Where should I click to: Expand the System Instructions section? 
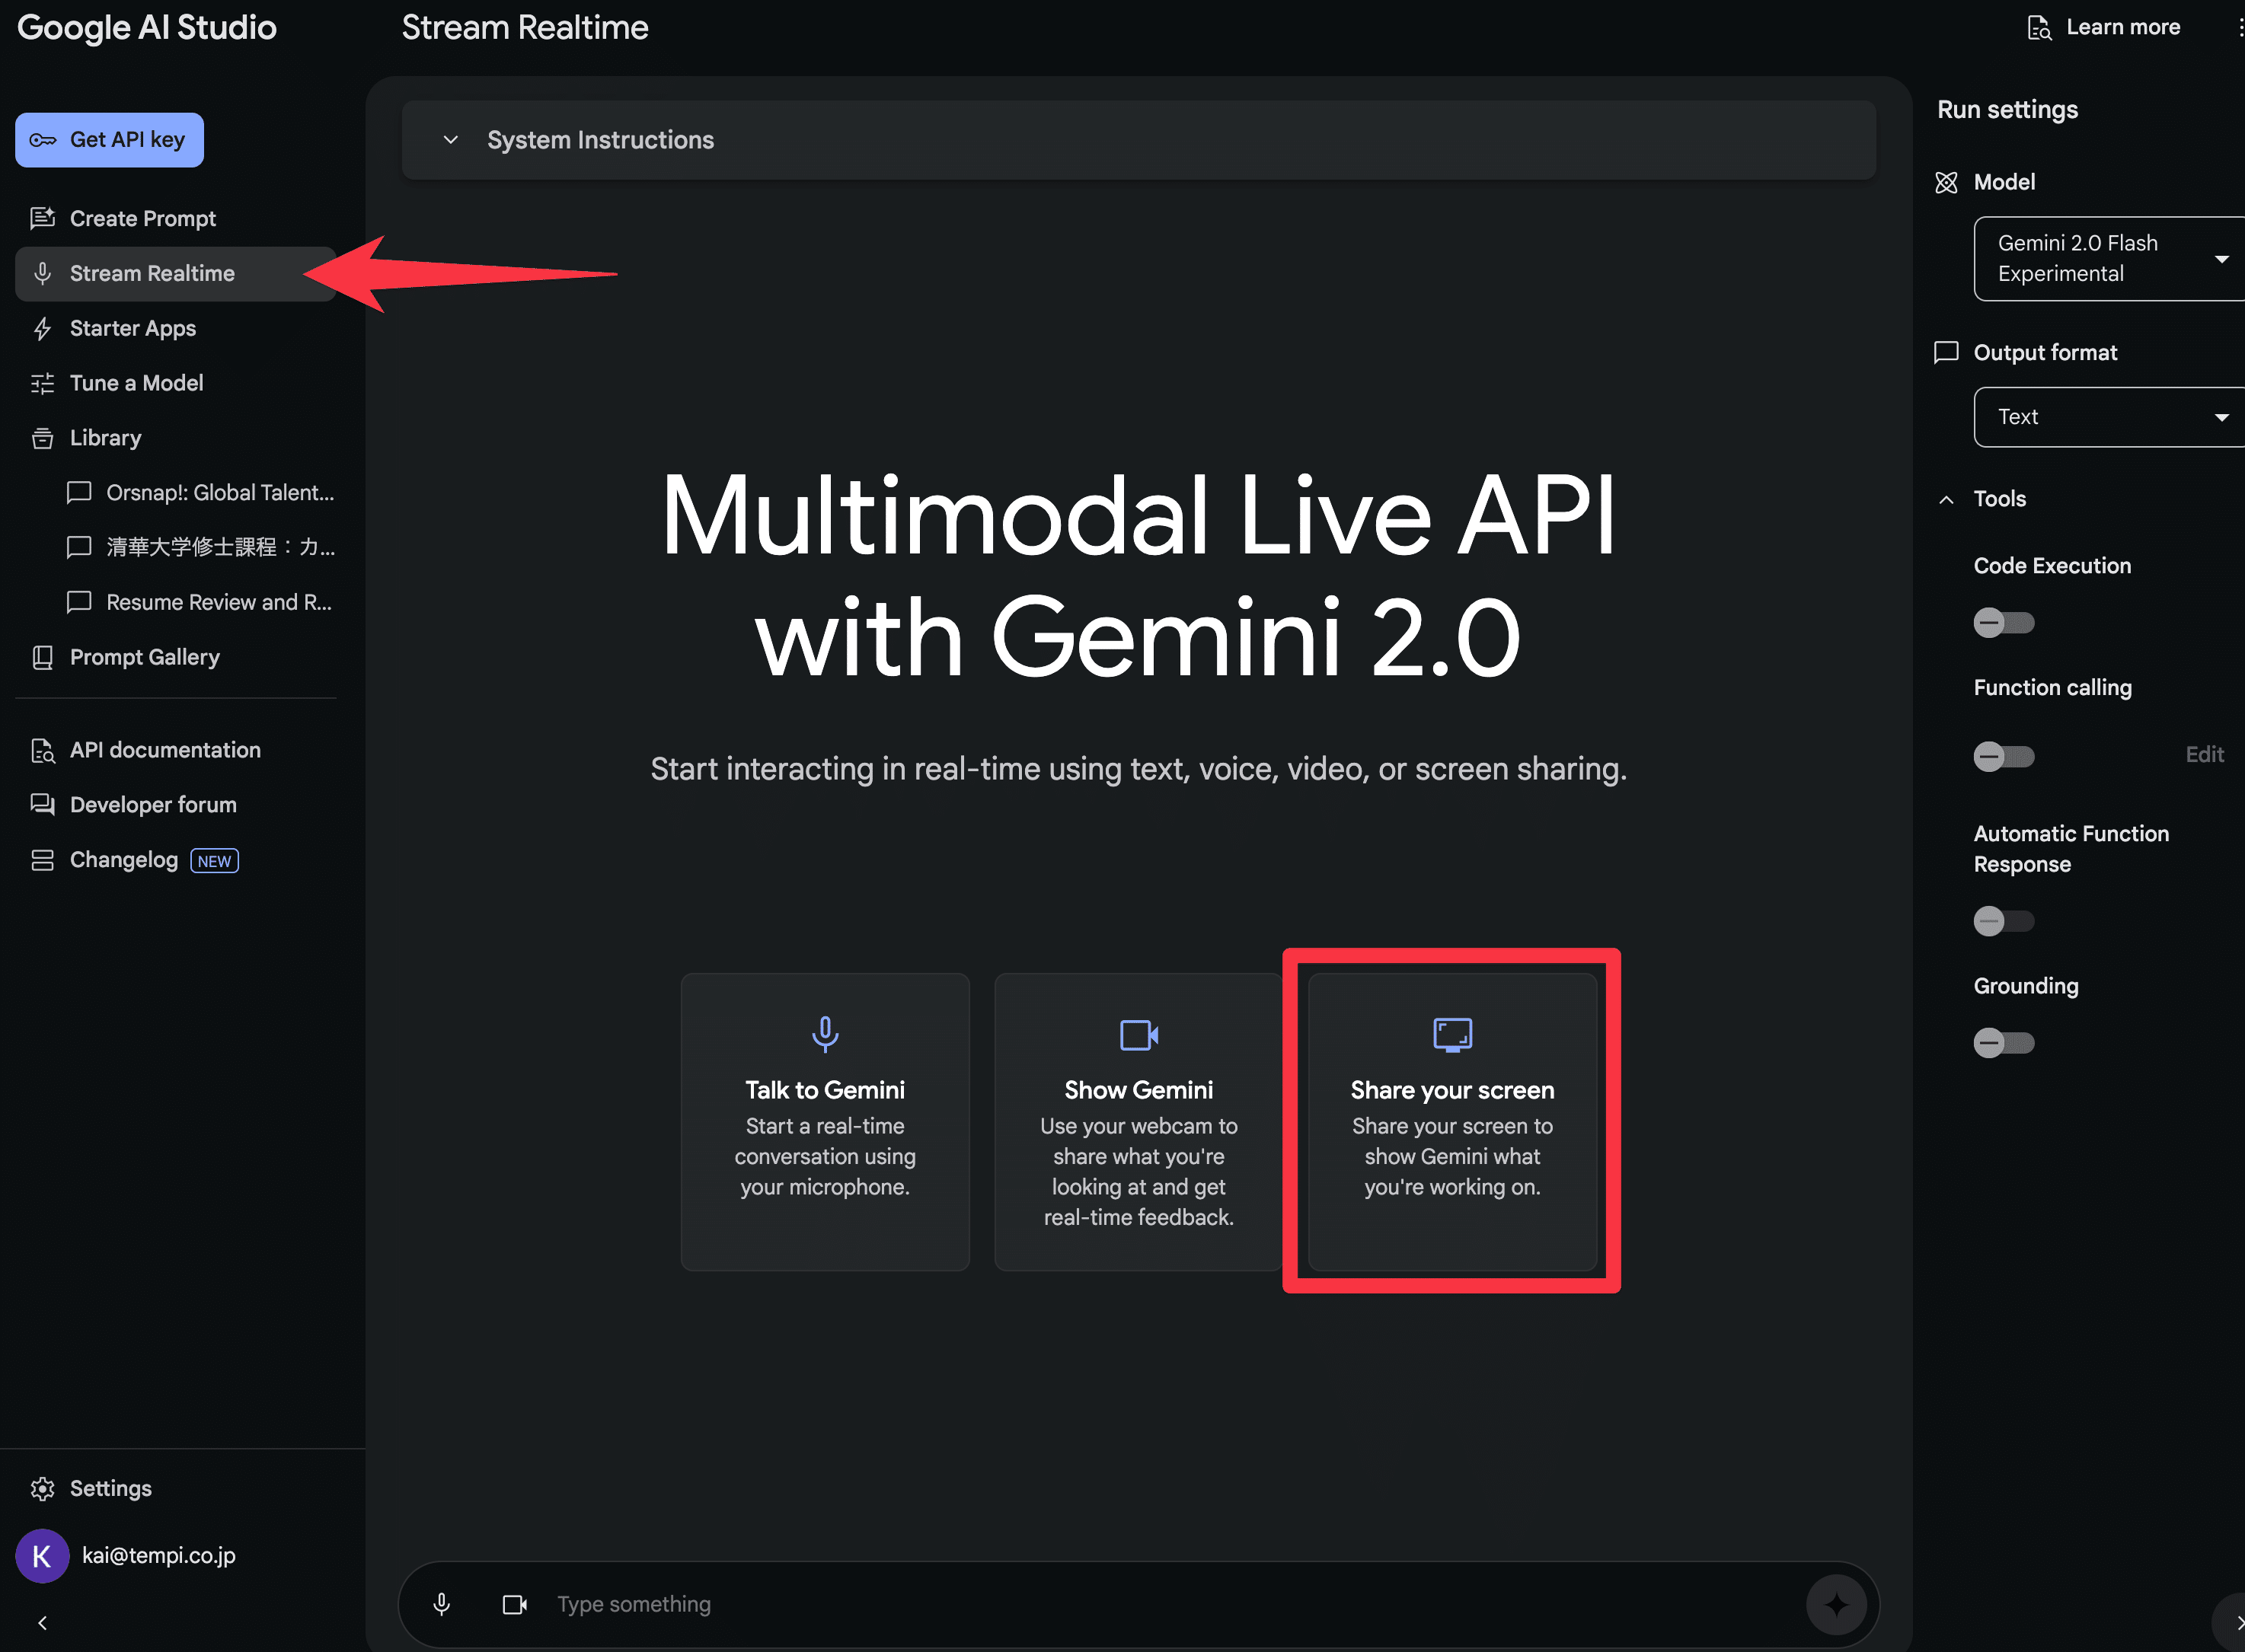tap(451, 140)
